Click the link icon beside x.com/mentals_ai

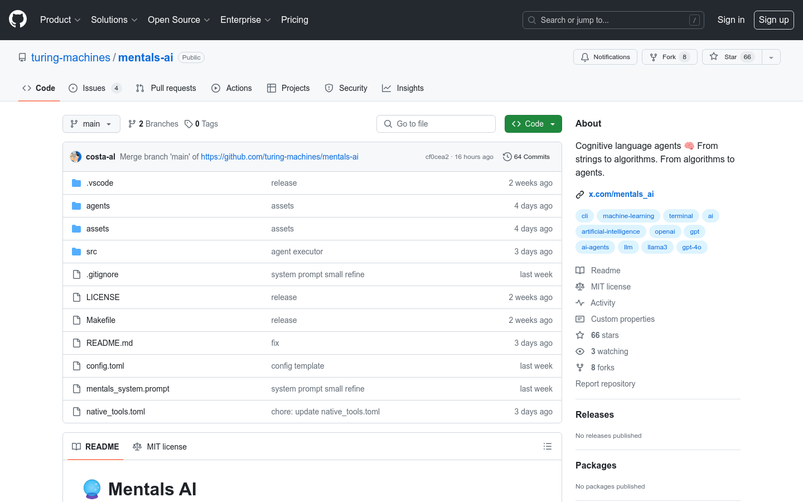click(580, 195)
